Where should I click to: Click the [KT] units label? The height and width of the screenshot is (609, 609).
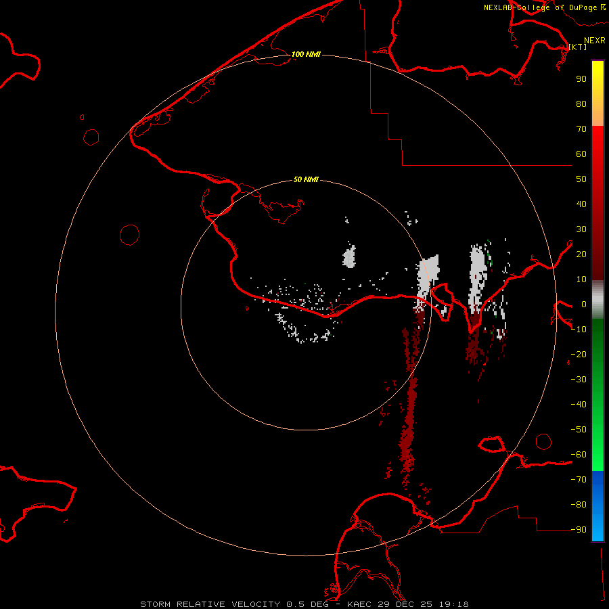pyautogui.click(x=578, y=47)
